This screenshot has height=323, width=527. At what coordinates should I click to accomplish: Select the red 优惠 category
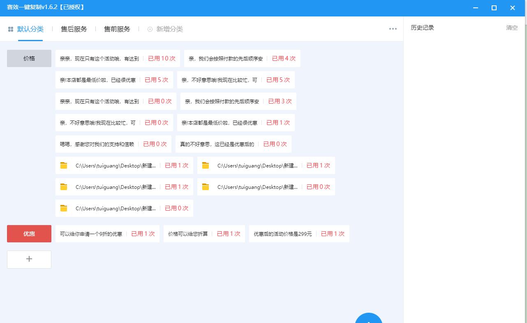(29, 233)
